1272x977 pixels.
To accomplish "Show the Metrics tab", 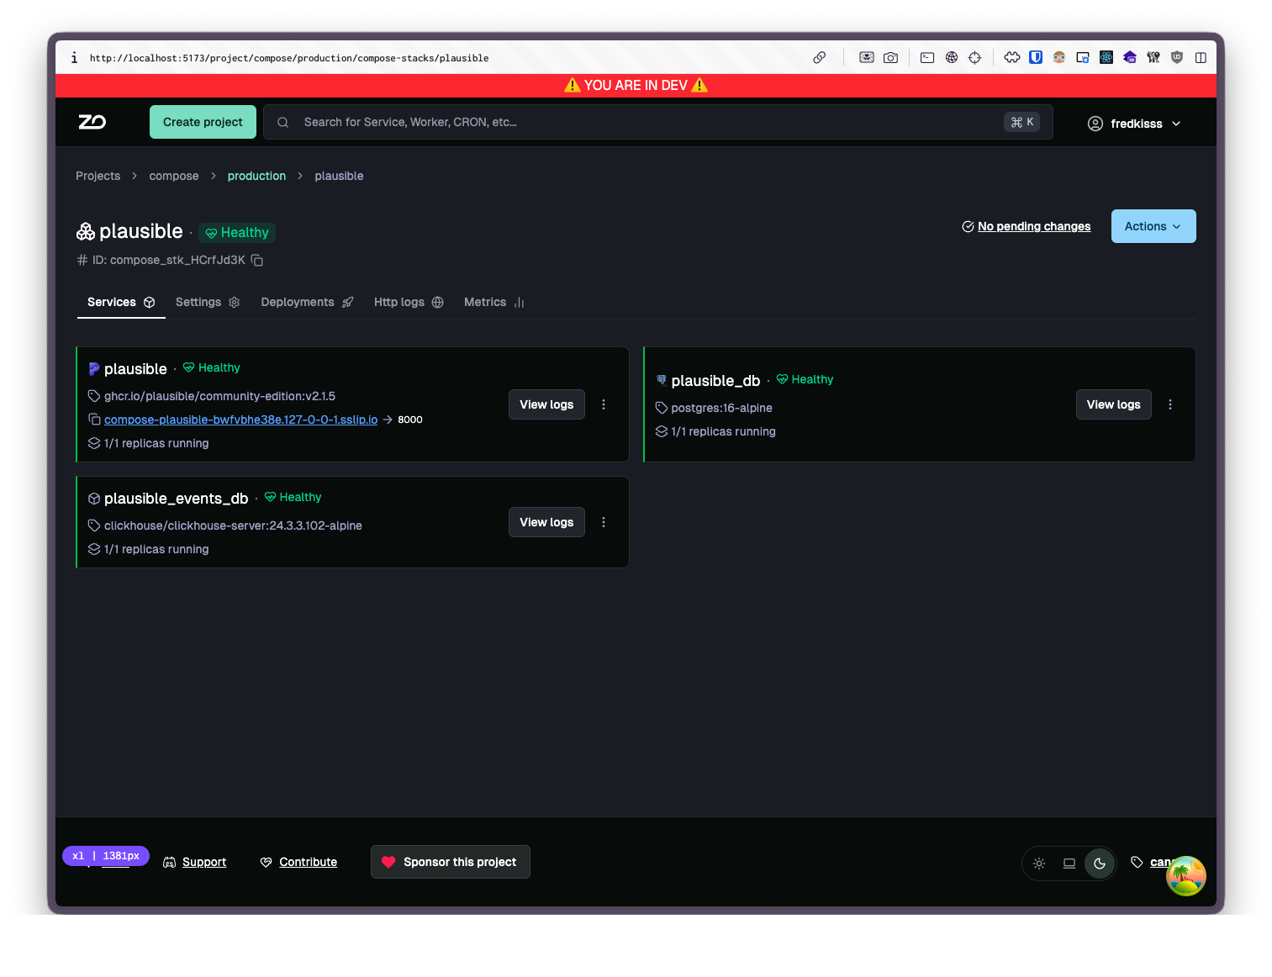I will pyautogui.click(x=494, y=303).
